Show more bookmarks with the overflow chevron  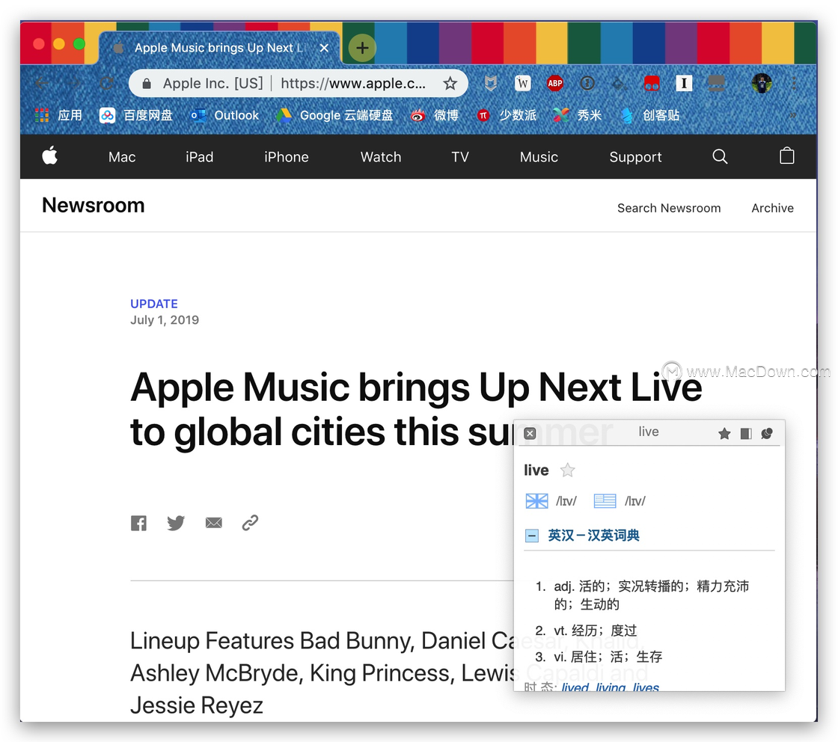793,115
